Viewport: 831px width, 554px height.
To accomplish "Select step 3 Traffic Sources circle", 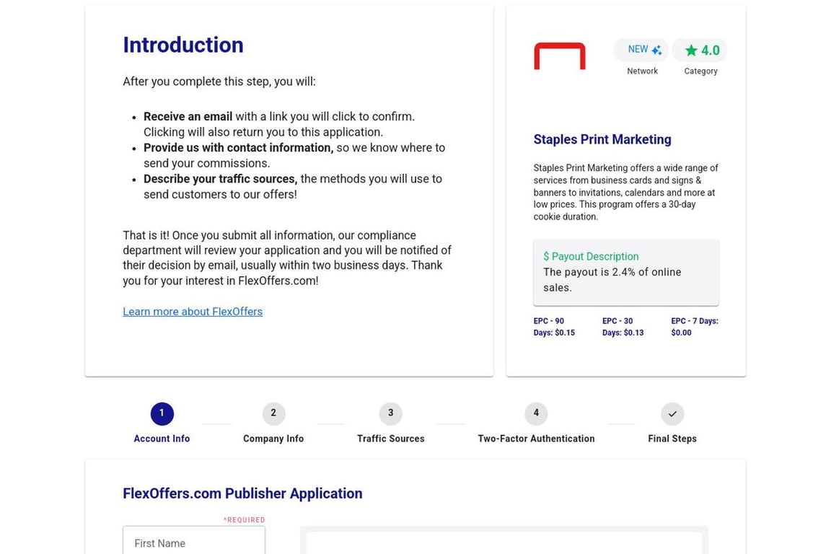I will pos(390,413).
